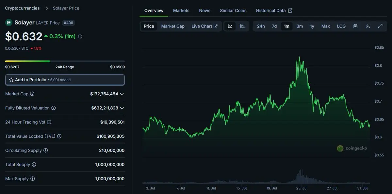The width and height of the screenshot is (392, 194).
Task: Click the $0.85 axis label
Action: pos(379,48)
